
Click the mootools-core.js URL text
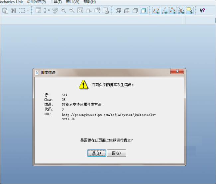point(109,117)
